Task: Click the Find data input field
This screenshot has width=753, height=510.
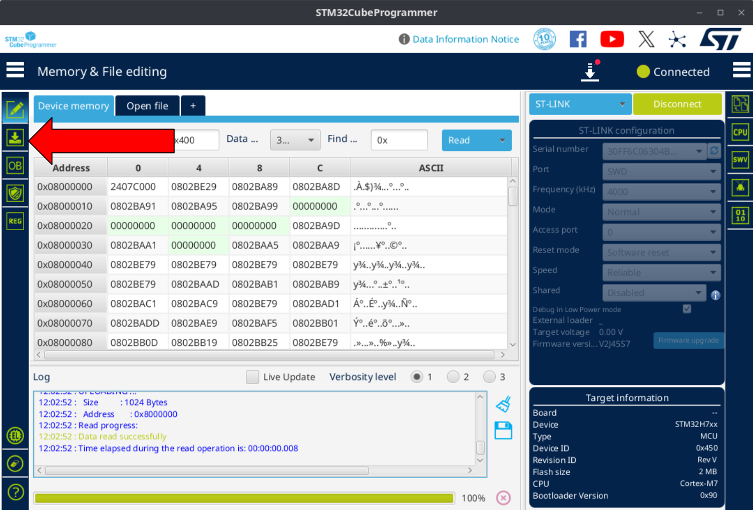Action: click(x=399, y=140)
